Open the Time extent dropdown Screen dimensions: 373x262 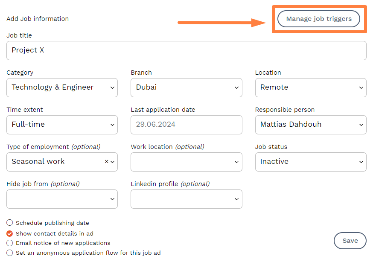point(62,125)
